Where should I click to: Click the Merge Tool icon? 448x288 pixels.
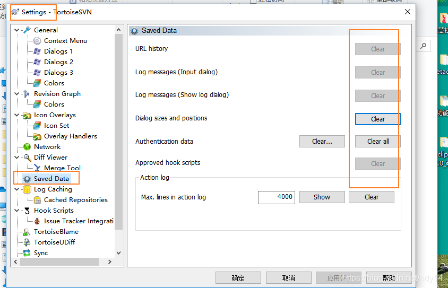37,168
